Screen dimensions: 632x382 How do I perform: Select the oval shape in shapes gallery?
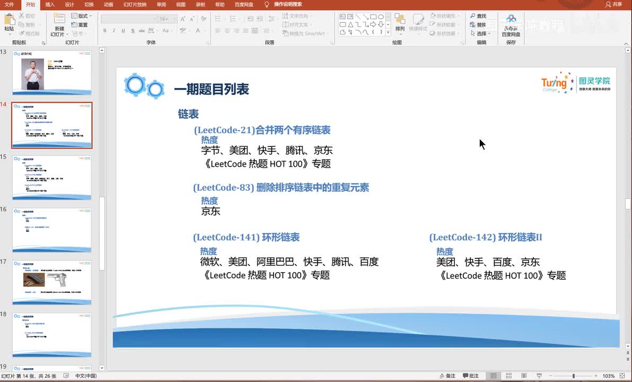click(381, 17)
